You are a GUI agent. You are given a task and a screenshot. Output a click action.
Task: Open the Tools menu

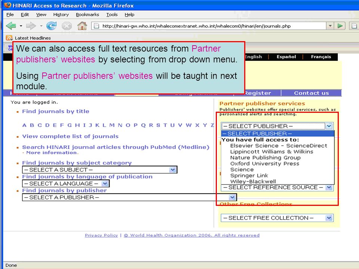112,15
